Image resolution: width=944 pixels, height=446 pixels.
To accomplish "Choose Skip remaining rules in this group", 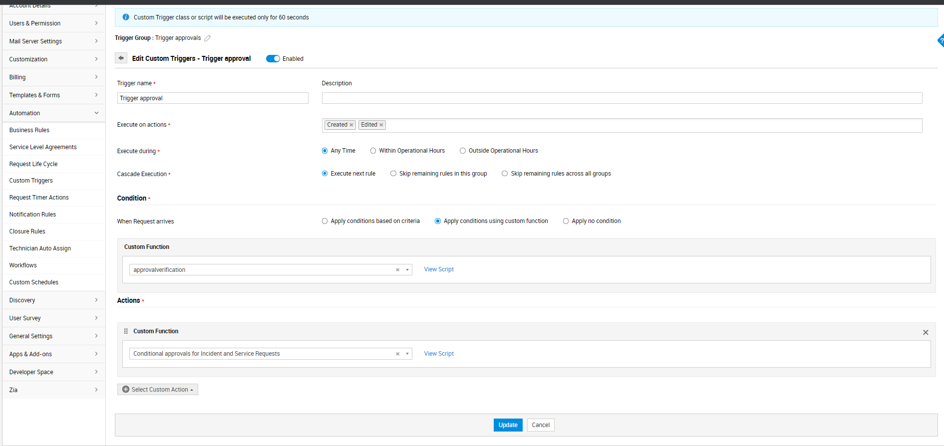I will [x=394, y=174].
